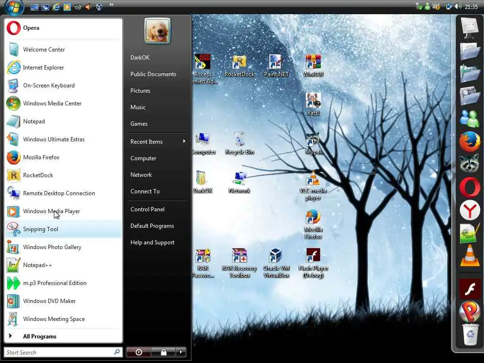
Task: Expand All Programs list
Action: 63,336
